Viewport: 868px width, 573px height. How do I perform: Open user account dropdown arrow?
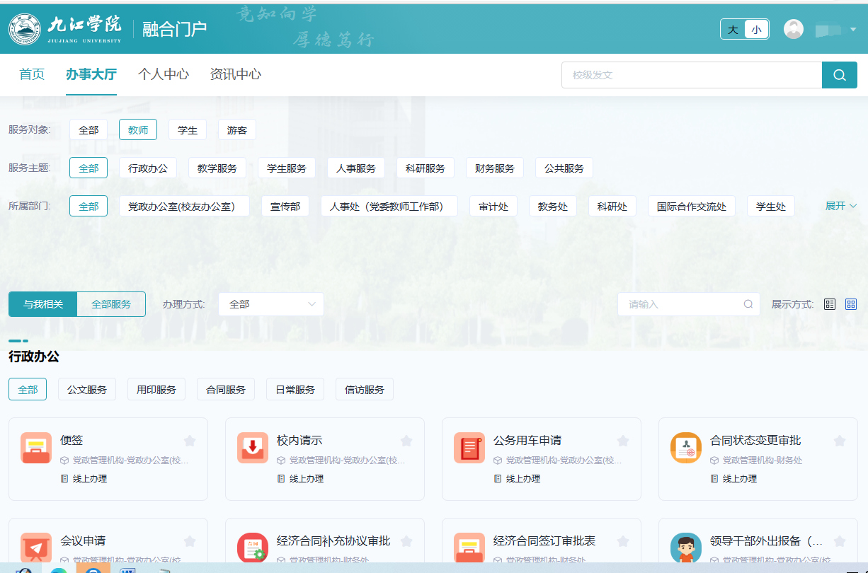[x=853, y=29]
